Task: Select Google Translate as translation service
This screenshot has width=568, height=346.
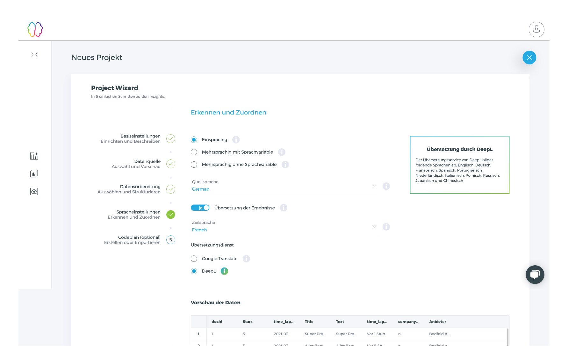Action: coord(194,259)
